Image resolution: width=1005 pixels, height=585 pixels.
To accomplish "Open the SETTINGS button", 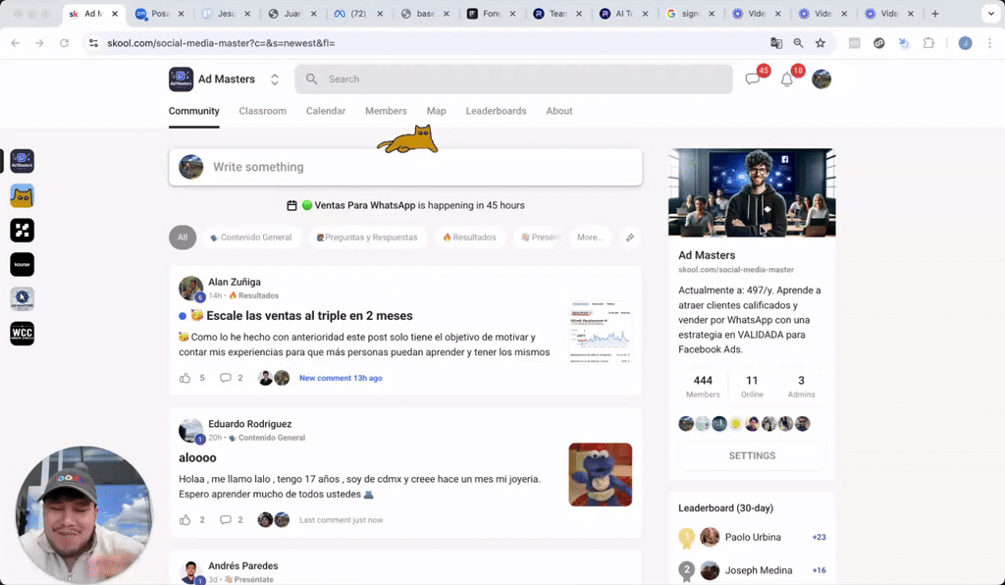I will (752, 455).
